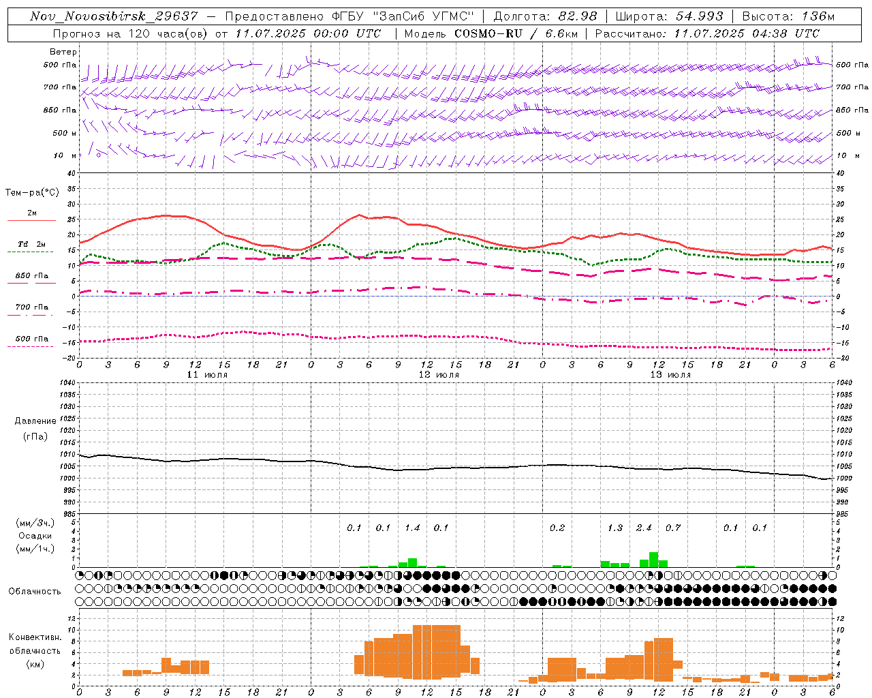Click the station title Nov_Novosibirsk_29637

click(114, 16)
